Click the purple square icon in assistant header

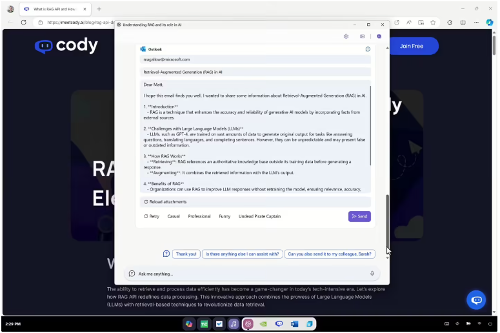pyautogui.click(x=379, y=36)
